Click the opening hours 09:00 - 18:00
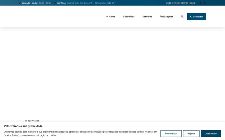The width and height of the screenshot is (225, 140). pyautogui.click(x=45, y=3)
